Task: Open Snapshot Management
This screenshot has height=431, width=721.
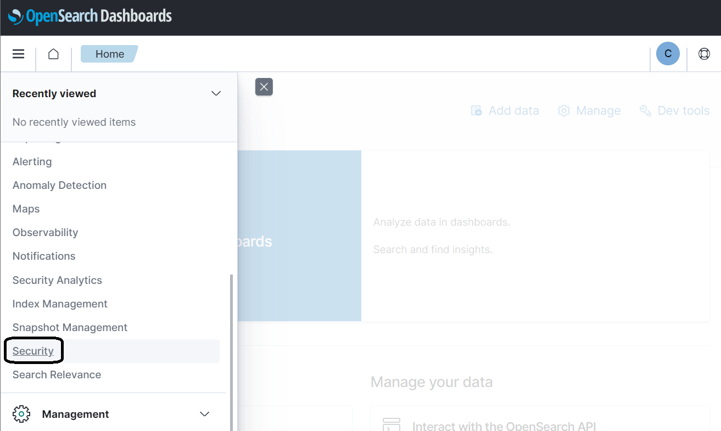Action: (70, 327)
